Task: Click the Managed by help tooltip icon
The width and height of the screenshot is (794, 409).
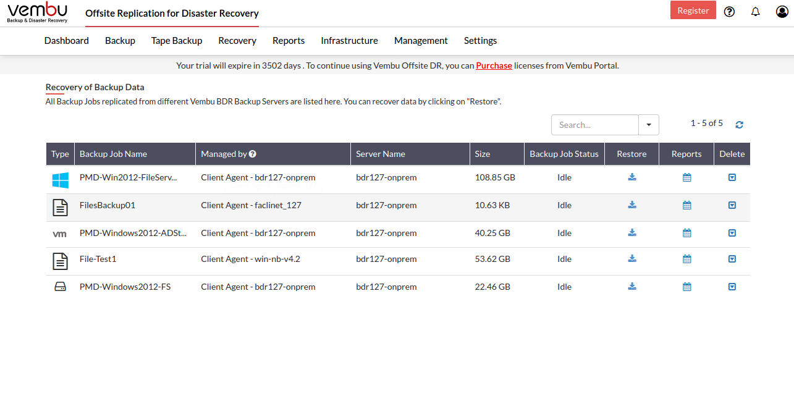Action: [253, 154]
